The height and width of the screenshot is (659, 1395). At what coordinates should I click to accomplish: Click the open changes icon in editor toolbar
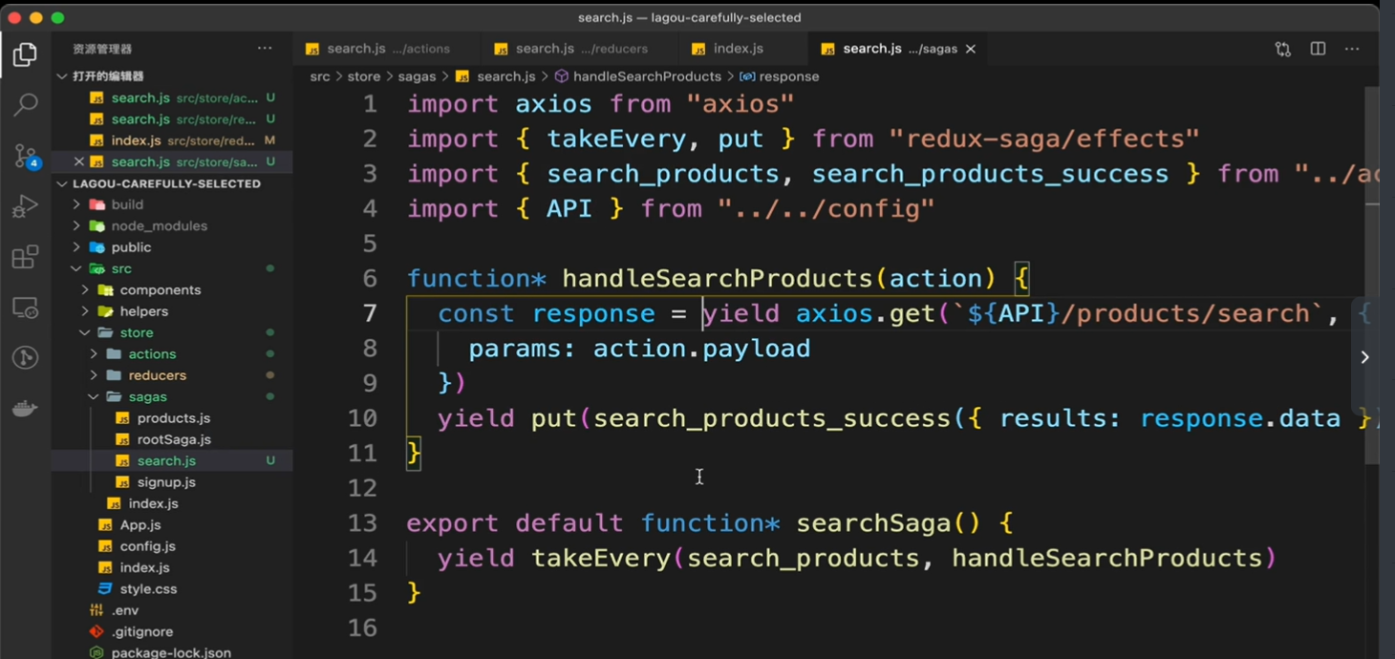click(1282, 49)
